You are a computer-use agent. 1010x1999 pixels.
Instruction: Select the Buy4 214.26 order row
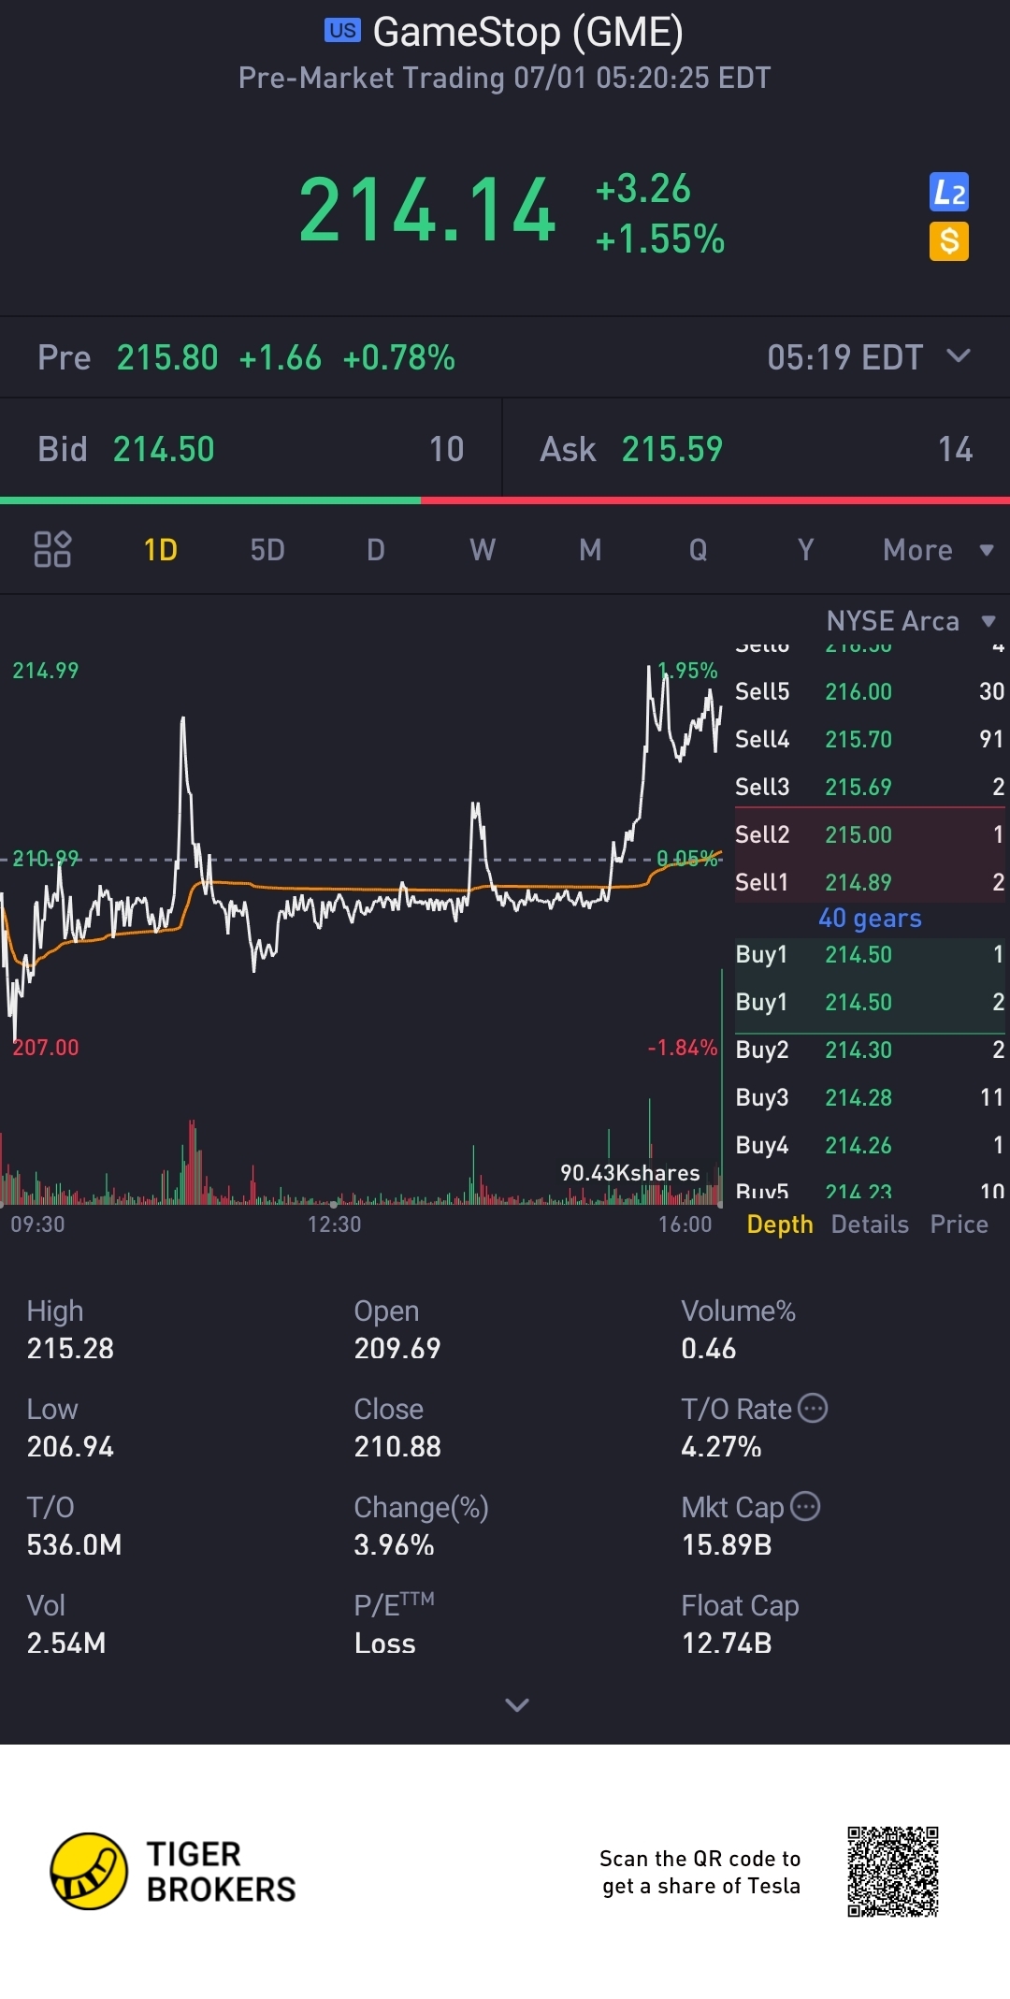[870, 1145]
